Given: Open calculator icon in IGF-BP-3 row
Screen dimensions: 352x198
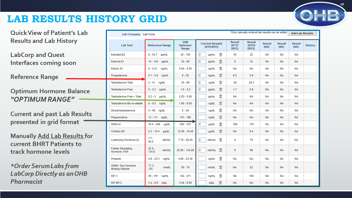Looking at the screenshot, I should [x=221, y=183].
